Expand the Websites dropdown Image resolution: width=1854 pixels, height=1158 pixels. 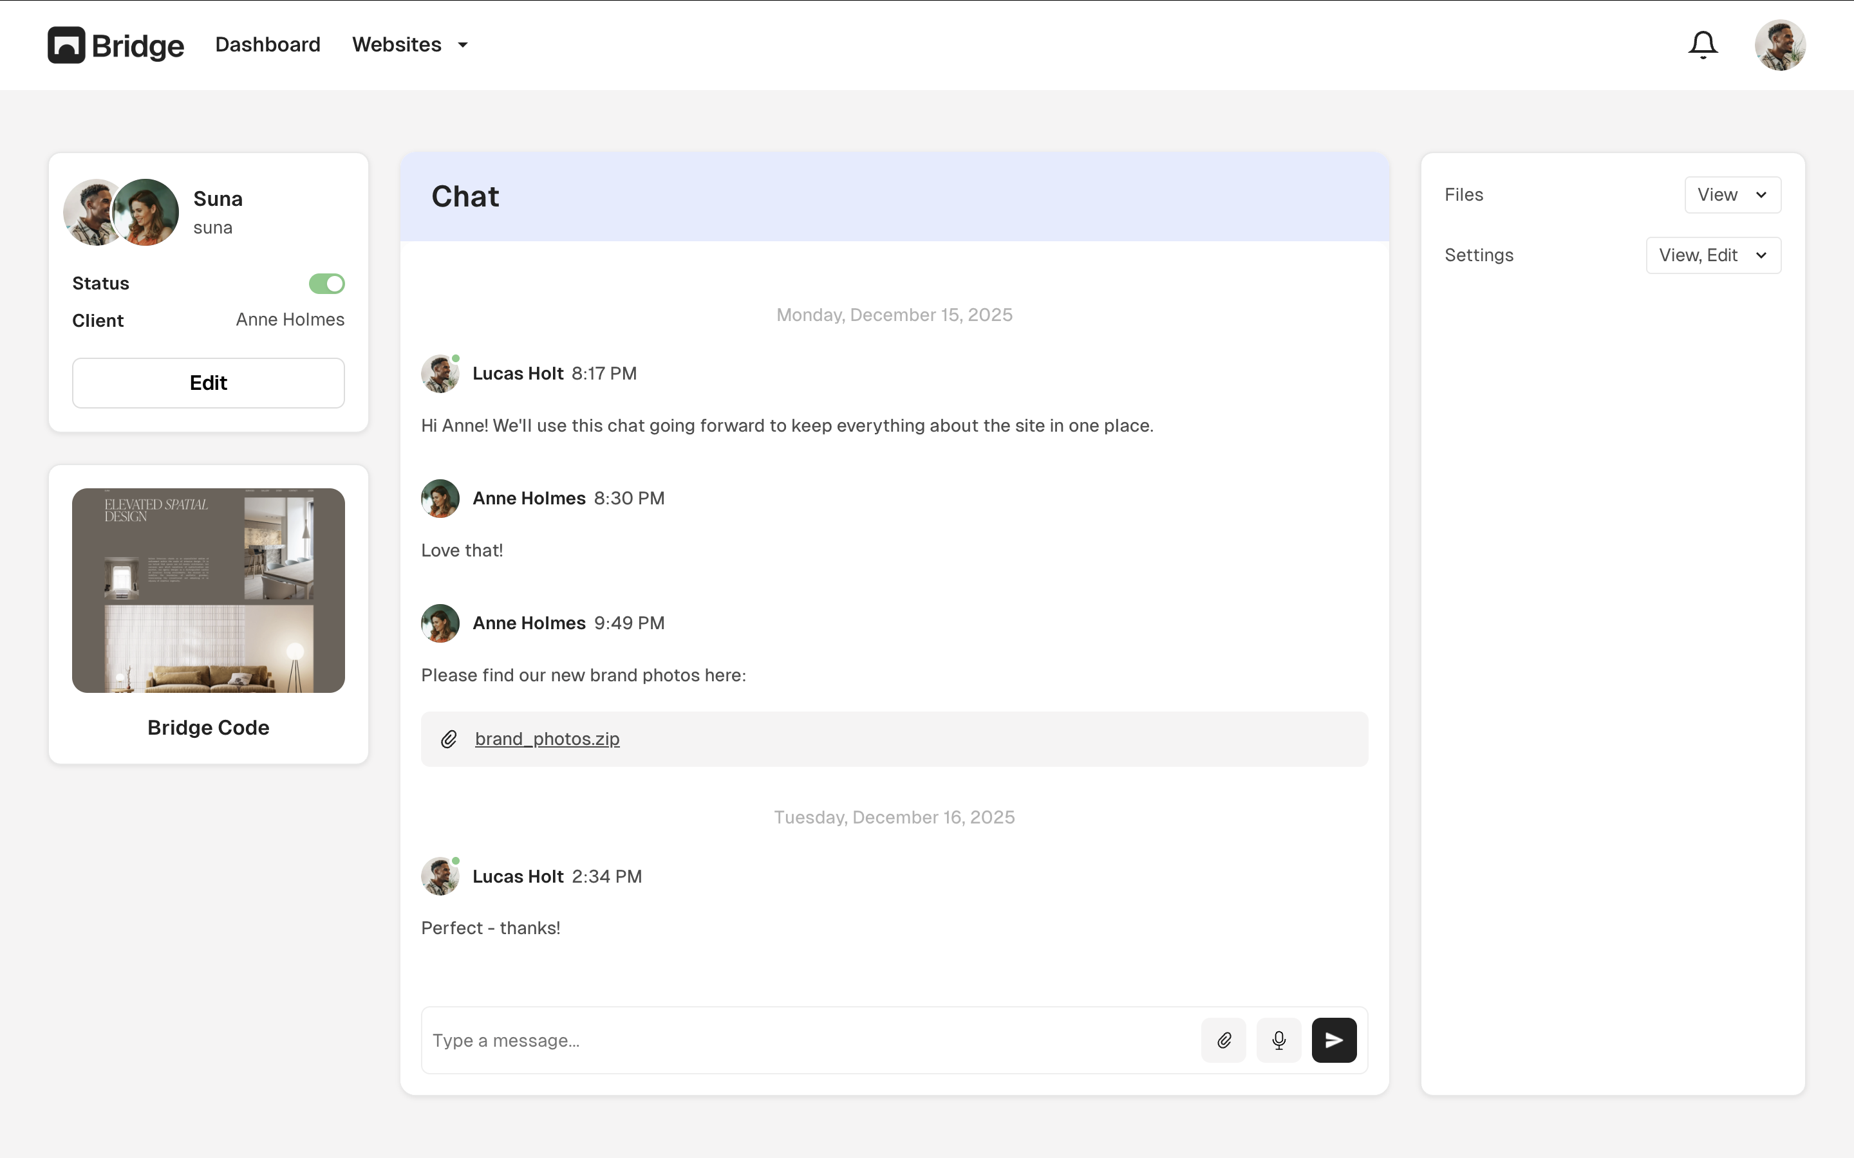tap(410, 44)
